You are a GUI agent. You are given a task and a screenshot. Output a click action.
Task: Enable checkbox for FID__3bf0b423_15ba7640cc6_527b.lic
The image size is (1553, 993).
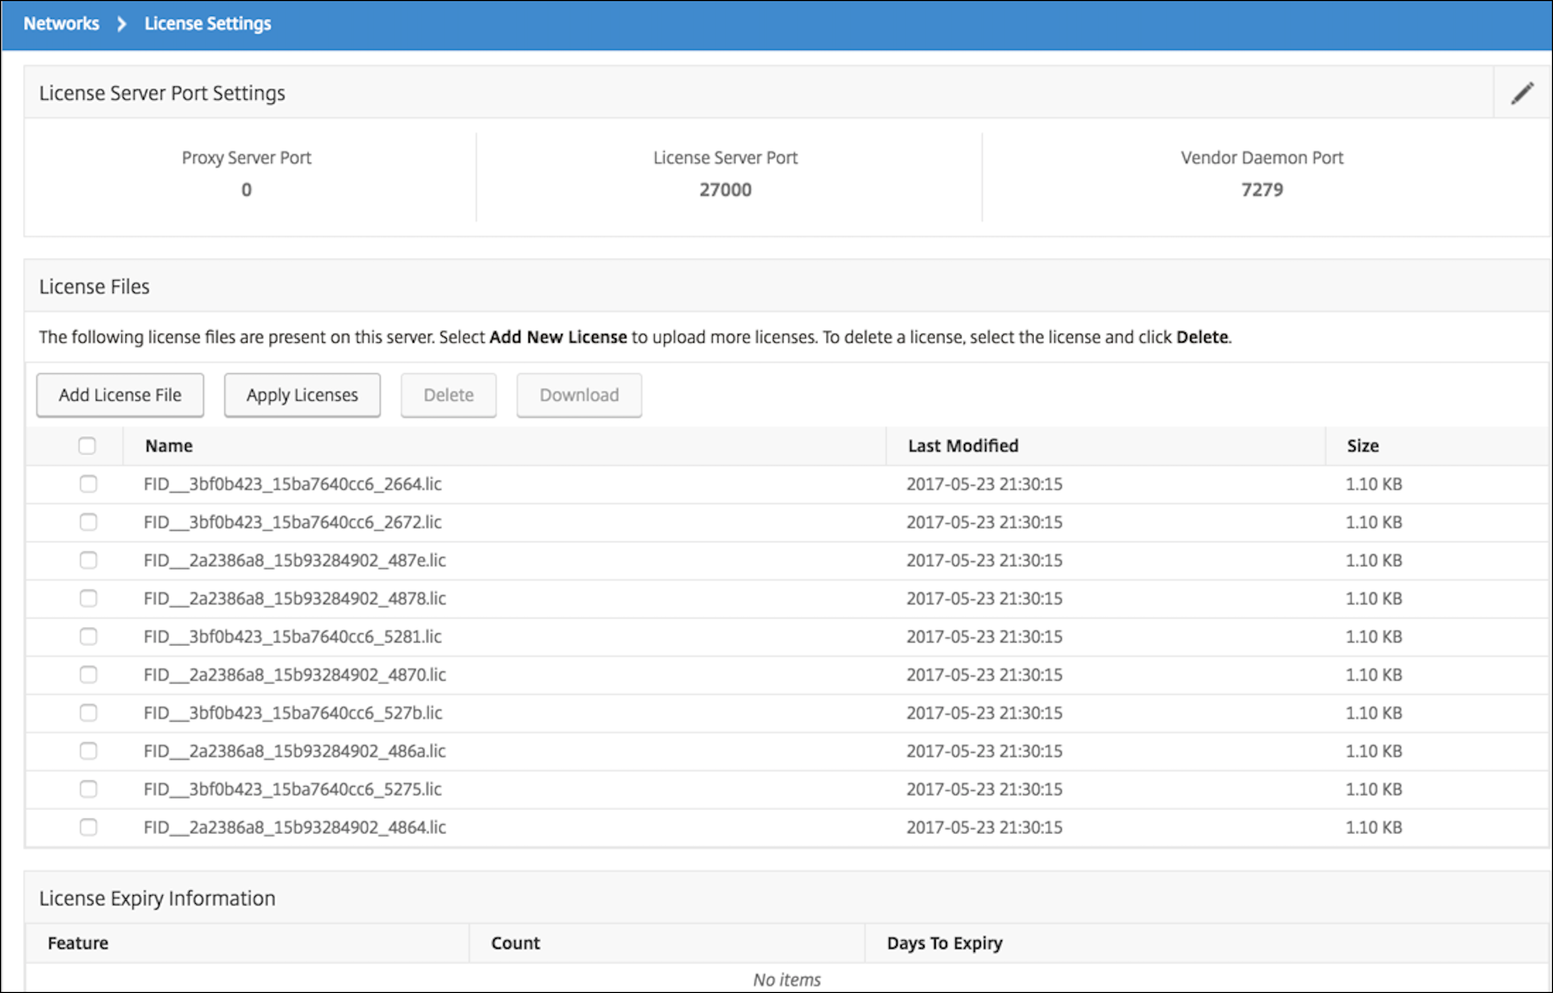coord(88,712)
